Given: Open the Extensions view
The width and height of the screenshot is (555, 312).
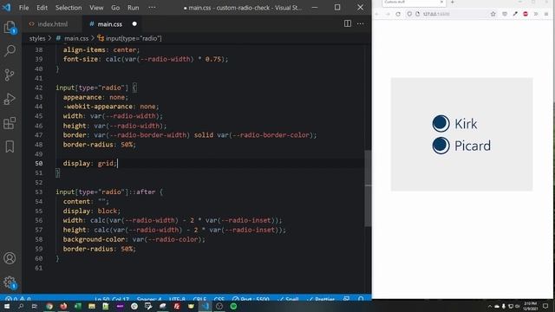Looking at the screenshot, I should tap(10, 123).
